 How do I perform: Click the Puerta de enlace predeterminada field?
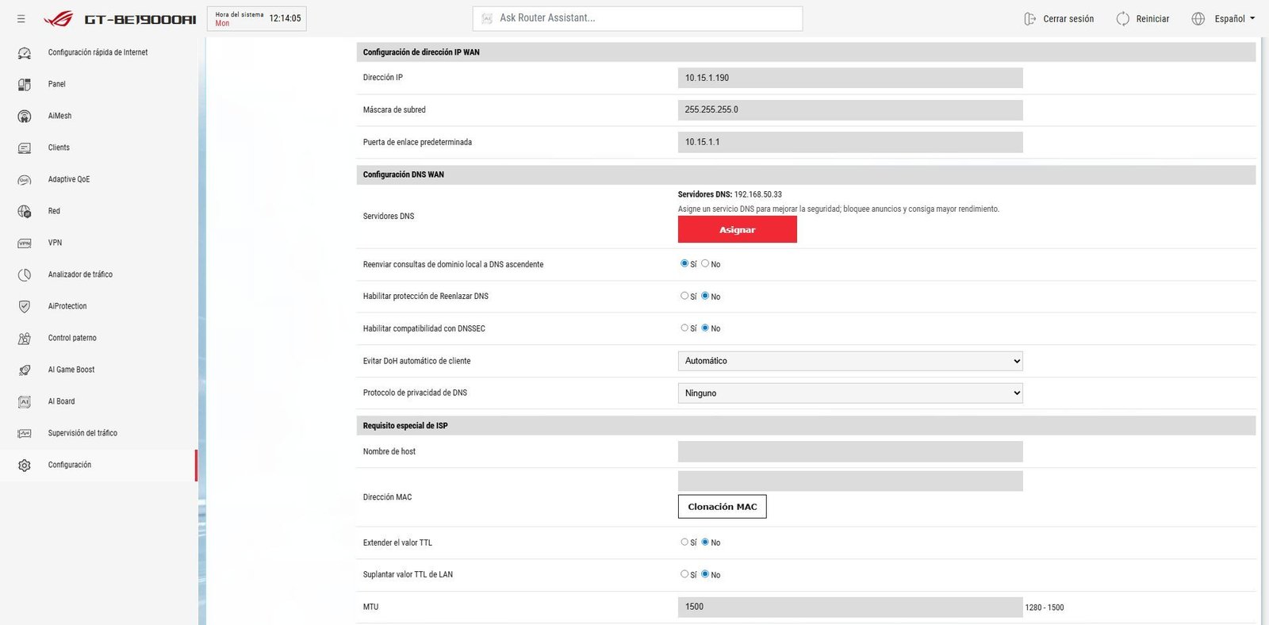(850, 142)
